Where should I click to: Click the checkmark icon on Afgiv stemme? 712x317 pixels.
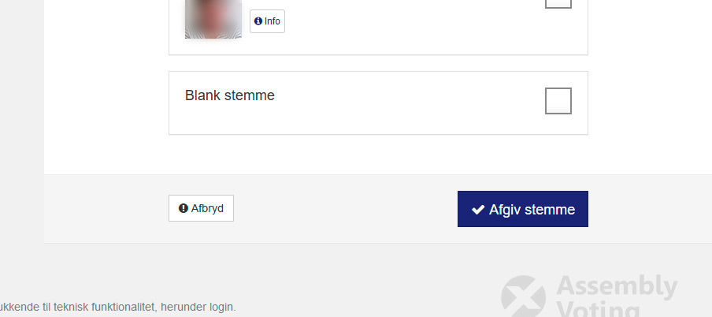point(478,209)
